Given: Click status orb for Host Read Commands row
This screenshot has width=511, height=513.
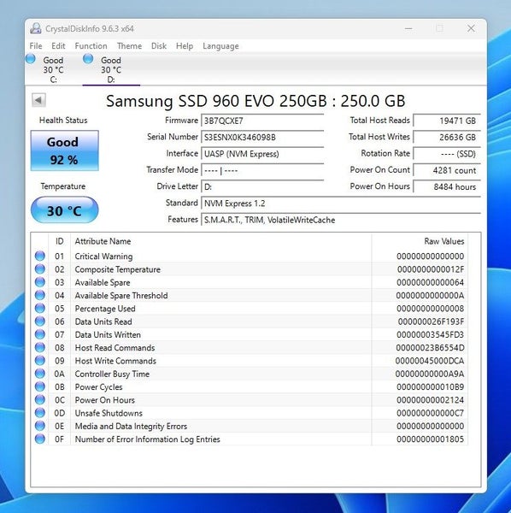Looking at the screenshot, I should (x=40, y=347).
